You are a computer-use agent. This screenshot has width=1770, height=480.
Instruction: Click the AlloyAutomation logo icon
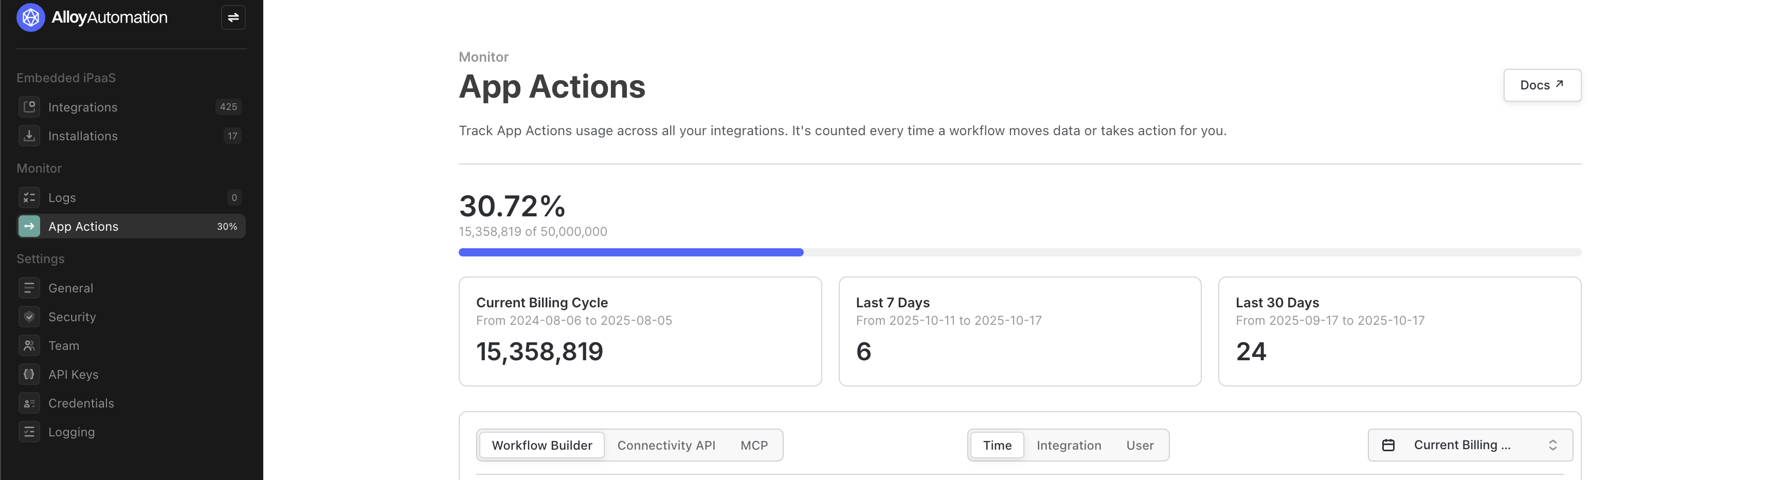[31, 18]
